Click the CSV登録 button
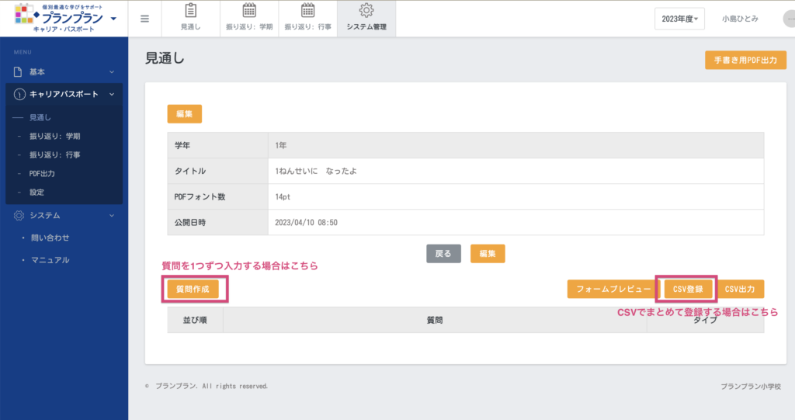This screenshot has height=420, width=795. 688,289
